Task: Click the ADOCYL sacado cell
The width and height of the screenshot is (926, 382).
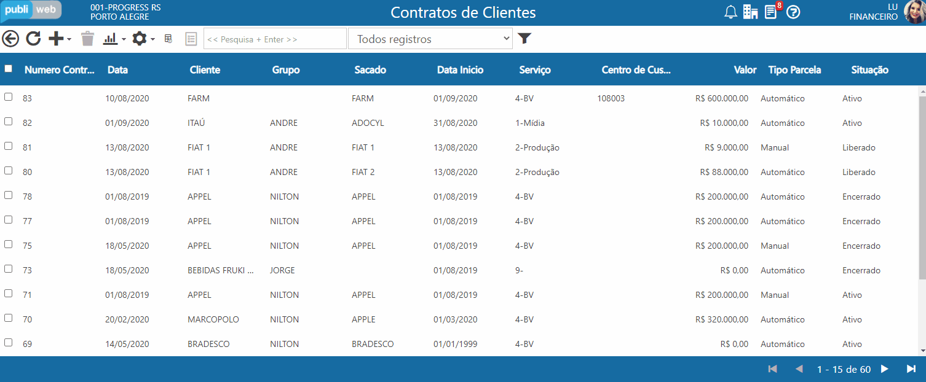Action: 368,123
